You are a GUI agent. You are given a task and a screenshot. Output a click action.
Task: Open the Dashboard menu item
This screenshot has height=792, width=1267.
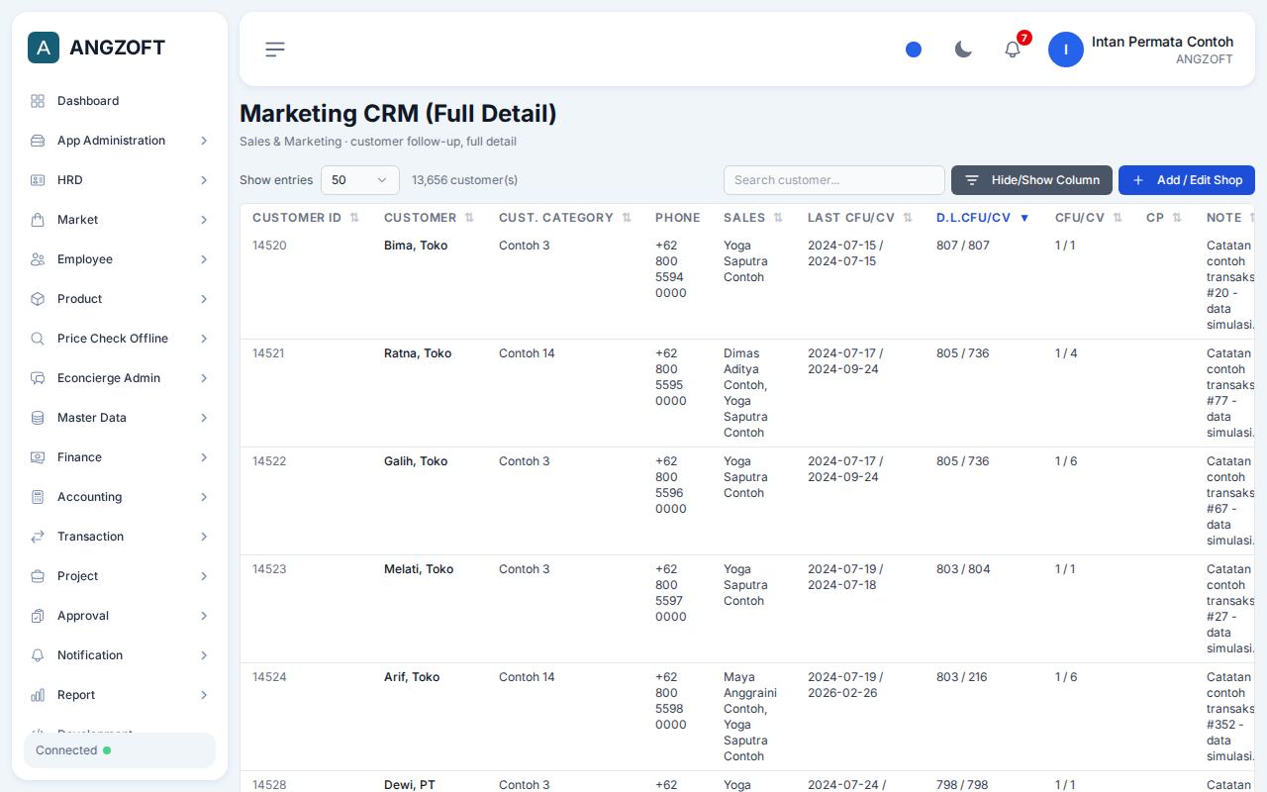click(120, 101)
